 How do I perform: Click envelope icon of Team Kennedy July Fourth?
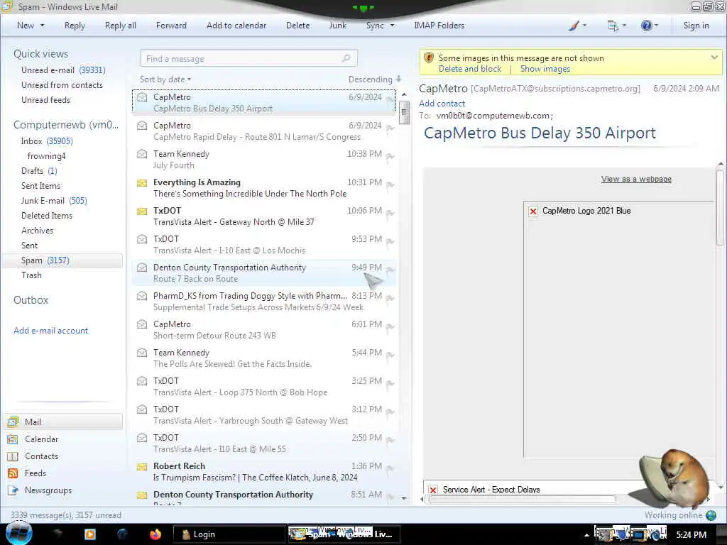(x=142, y=153)
